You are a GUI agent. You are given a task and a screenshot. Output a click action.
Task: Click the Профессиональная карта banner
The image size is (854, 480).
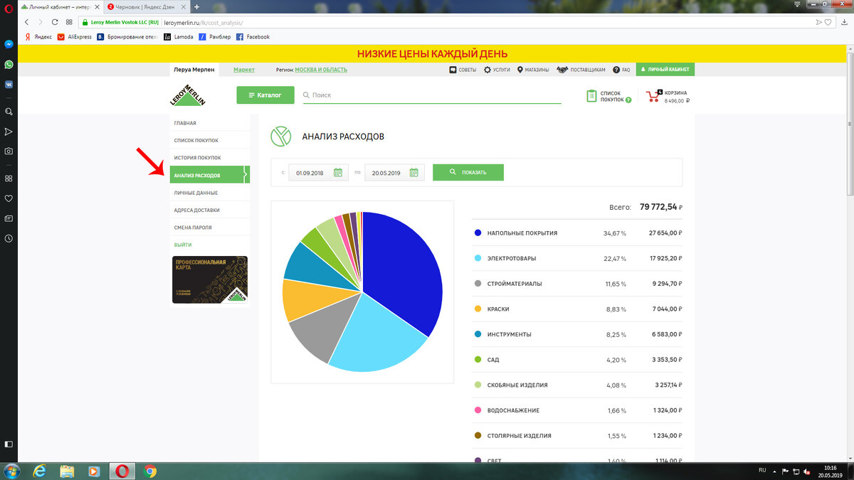(x=210, y=279)
